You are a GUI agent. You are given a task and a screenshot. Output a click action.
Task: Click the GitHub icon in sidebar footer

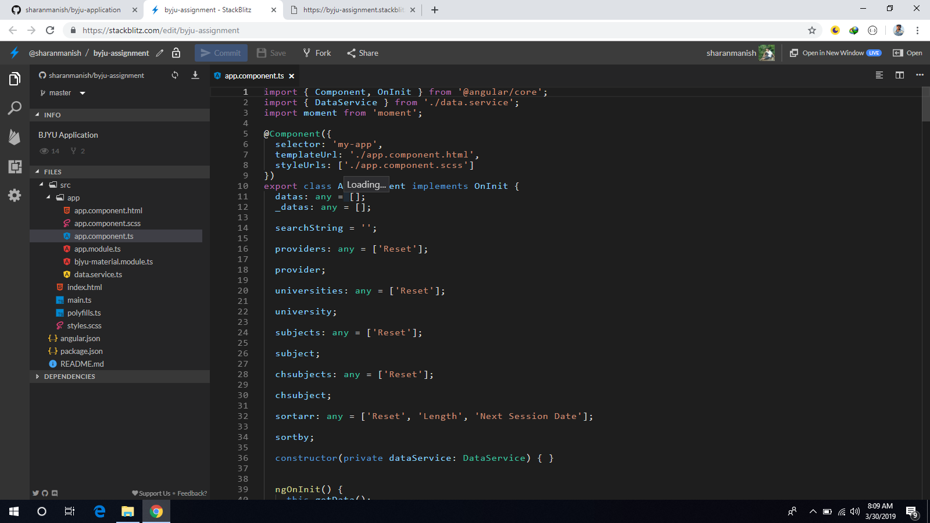click(x=45, y=493)
